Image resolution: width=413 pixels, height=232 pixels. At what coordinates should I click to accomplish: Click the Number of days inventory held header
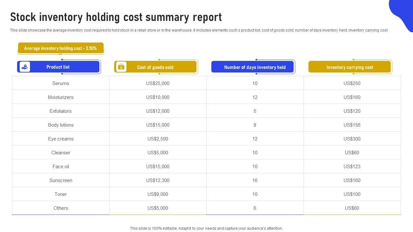tap(255, 67)
